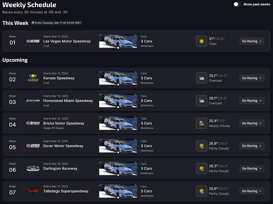
Task: Open Homestead Miami Speedway track name
Action: coord(68,101)
